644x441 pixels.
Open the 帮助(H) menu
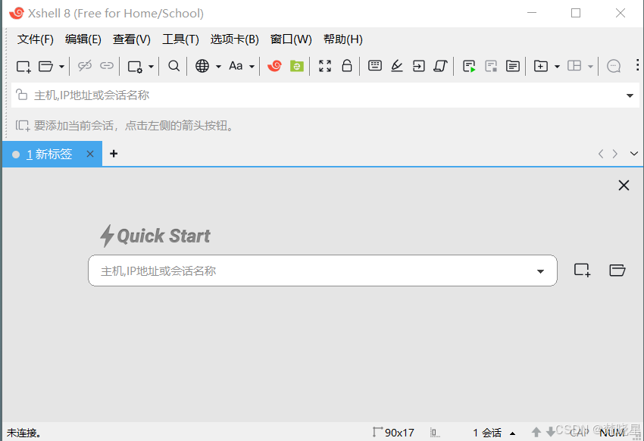click(343, 39)
